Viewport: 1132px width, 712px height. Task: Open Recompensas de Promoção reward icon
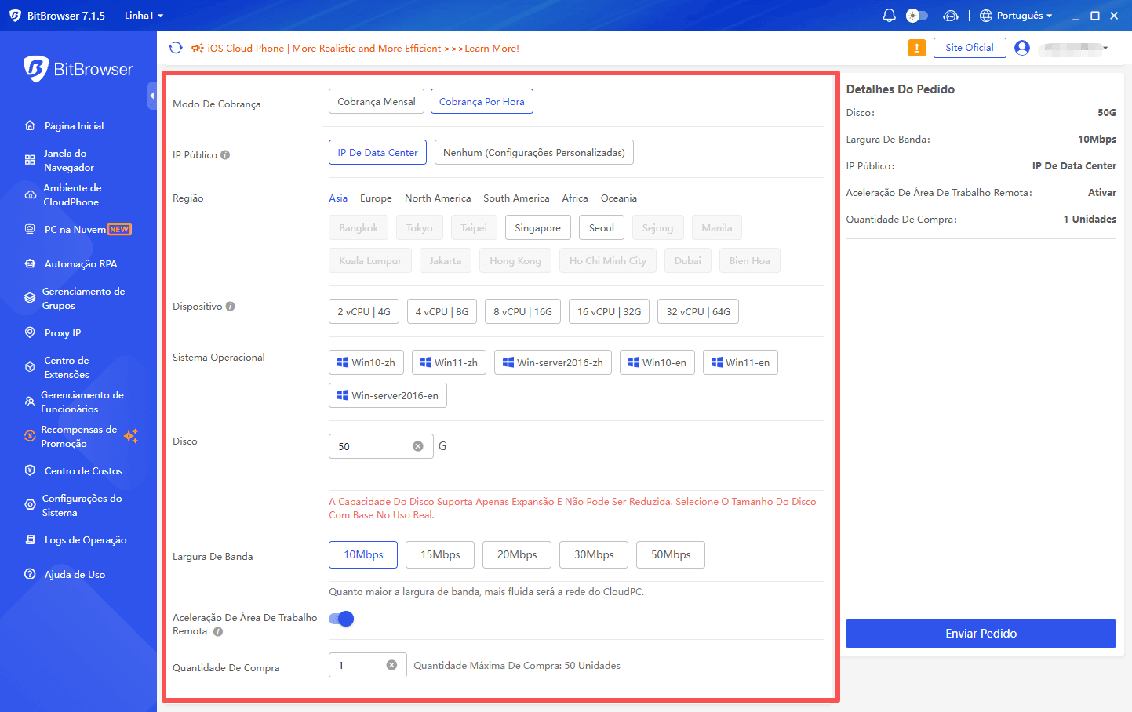coord(30,436)
